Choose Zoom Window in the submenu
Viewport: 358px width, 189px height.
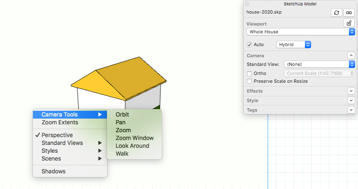tap(135, 138)
